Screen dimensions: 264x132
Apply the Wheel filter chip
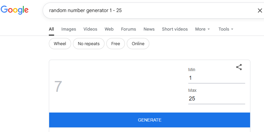pyautogui.click(x=60, y=44)
